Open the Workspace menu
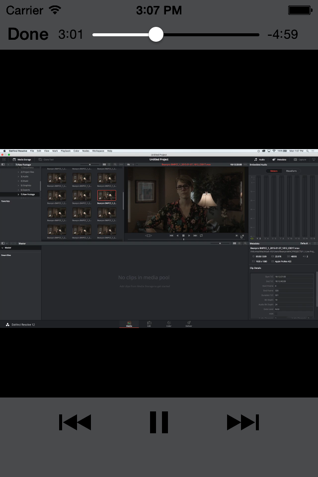The width and height of the screenshot is (318, 477). pyautogui.click(x=98, y=151)
